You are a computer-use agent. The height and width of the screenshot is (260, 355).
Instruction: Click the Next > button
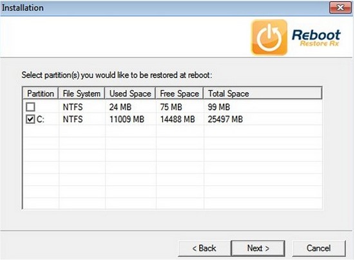tap(258, 248)
